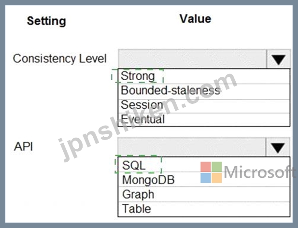Select the Strong consistency option

204,76
